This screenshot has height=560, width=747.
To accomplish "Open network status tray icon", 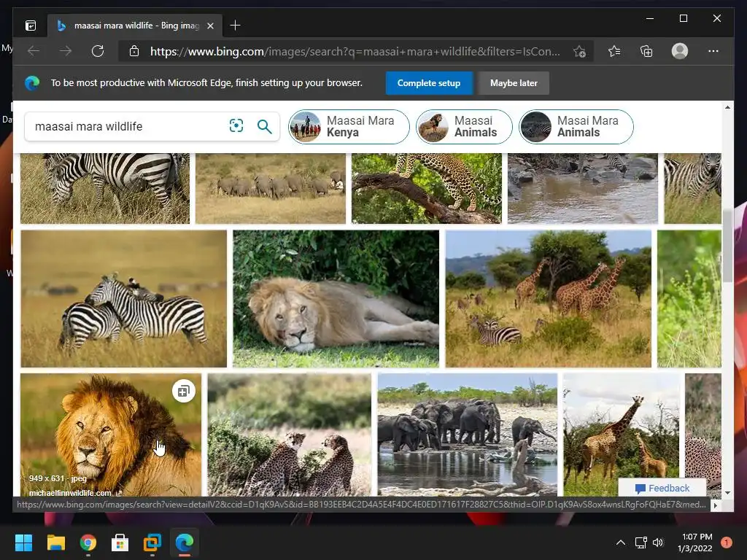I will tap(640, 542).
